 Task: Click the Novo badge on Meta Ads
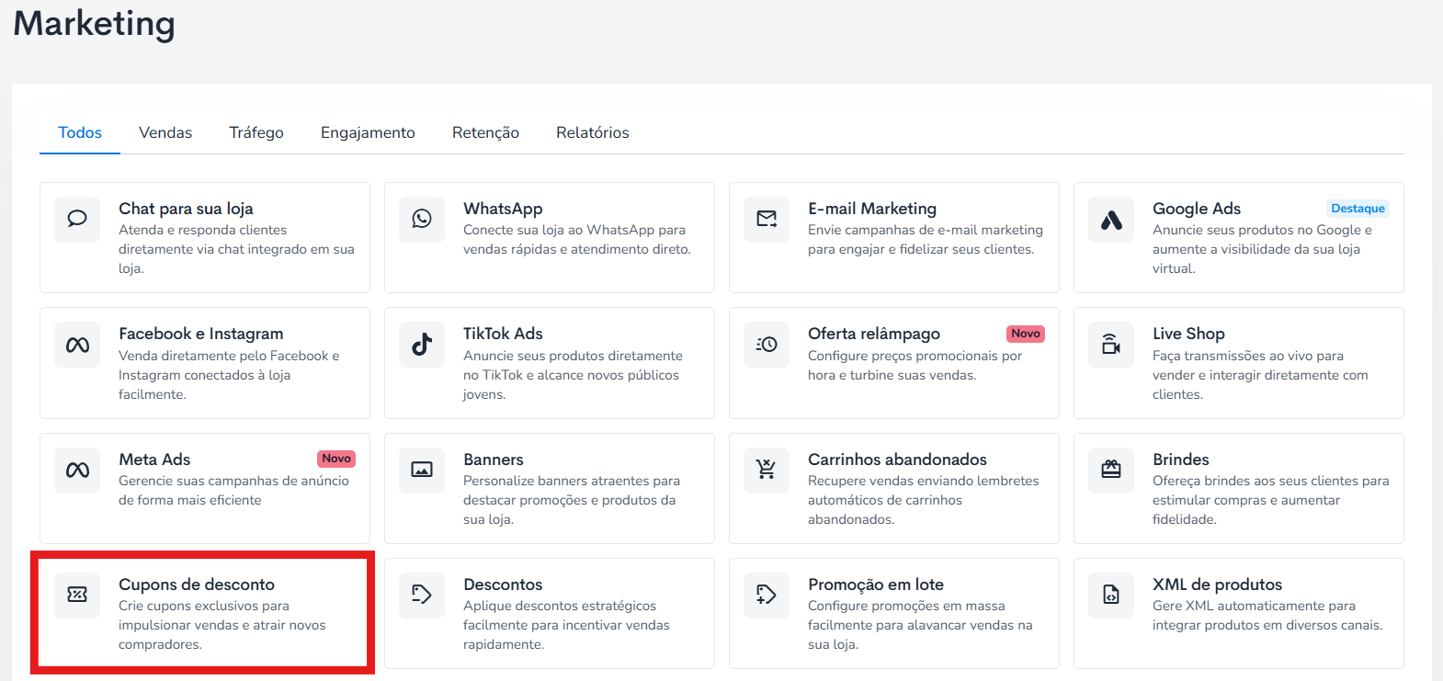[336, 459]
